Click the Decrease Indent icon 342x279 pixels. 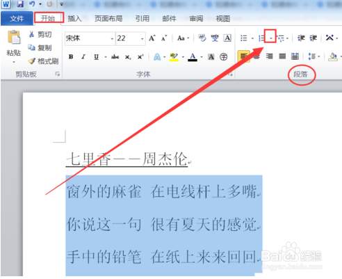tap(301, 38)
